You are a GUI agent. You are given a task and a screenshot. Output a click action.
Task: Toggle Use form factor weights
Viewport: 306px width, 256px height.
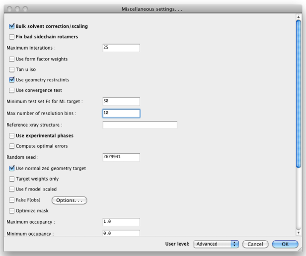pos(12,59)
